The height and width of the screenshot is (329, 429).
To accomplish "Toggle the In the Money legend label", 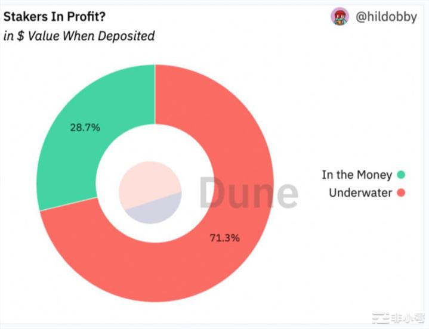I will pyautogui.click(x=357, y=175).
